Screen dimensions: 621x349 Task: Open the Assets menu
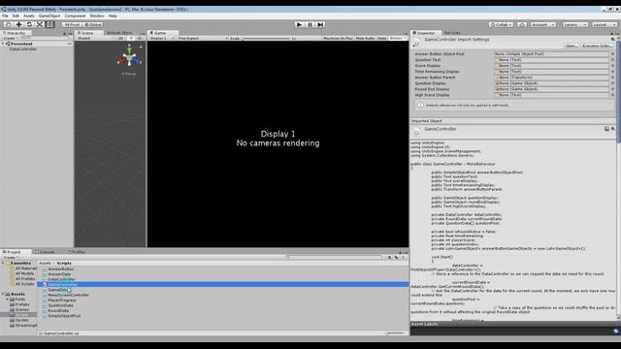coord(29,16)
